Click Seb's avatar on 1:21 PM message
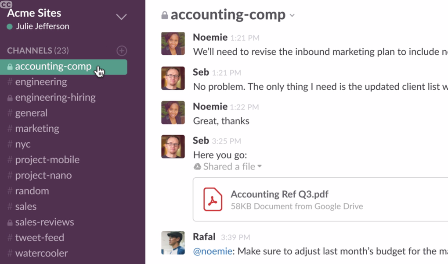The height and width of the screenshot is (264, 448). (173, 78)
